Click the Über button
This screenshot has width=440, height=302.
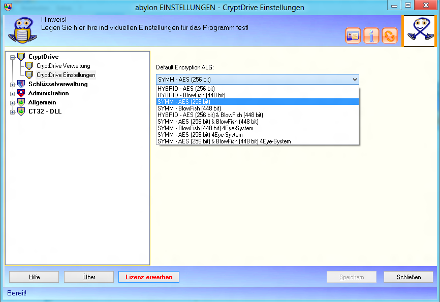[89, 277]
